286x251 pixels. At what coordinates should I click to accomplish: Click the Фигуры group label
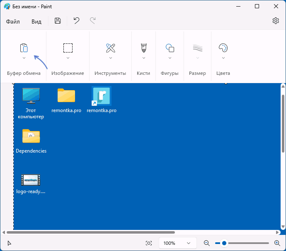tap(170, 73)
